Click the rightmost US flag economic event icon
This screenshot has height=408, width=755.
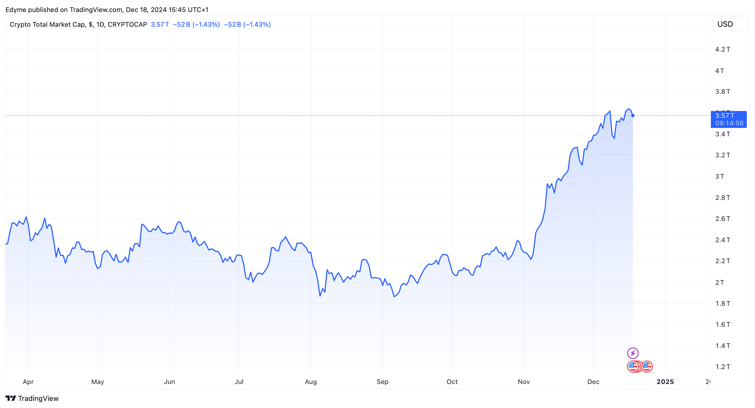tap(648, 366)
